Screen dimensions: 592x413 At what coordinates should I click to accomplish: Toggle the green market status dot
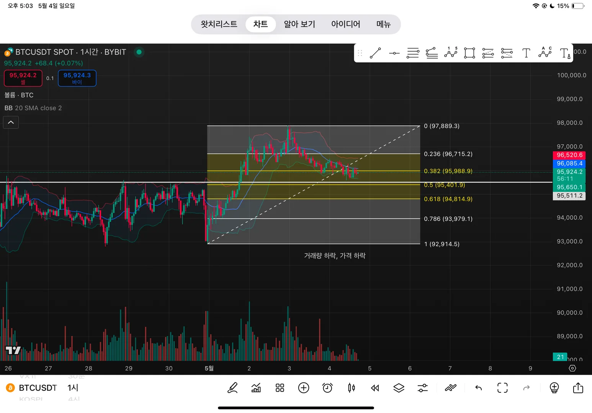(x=139, y=52)
